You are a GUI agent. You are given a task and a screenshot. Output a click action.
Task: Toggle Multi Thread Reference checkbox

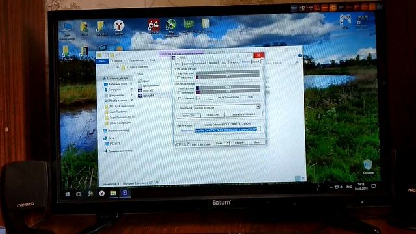point(180,92)
